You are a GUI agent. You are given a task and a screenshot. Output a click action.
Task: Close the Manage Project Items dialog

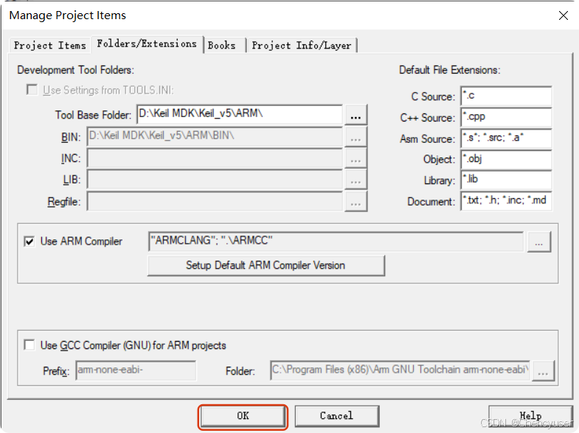click(x=563, y=15)
